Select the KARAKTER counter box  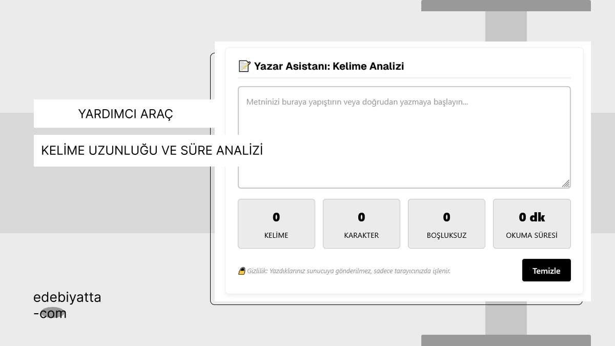[x=361, y=223]
